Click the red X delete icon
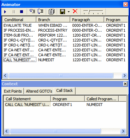The width and height of the screenshot is (130, 138). (x=75, y=12)
